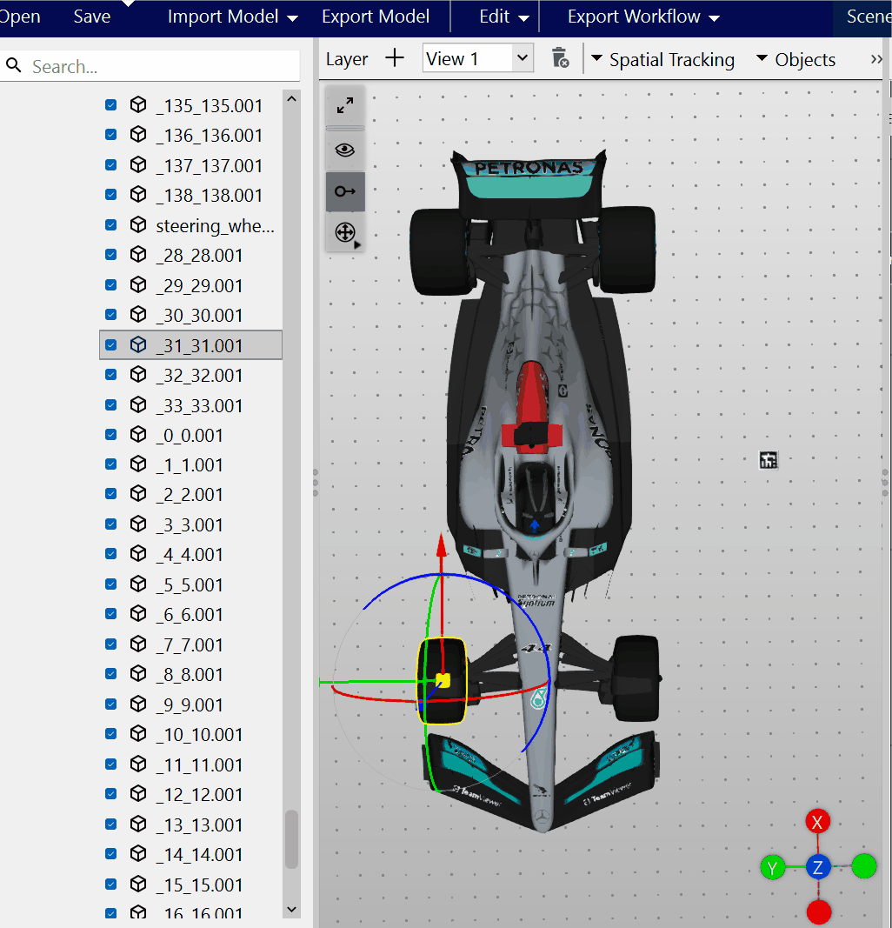Image resolution: width=892 pixels, height=928 pixels.
Task: Click the Save menu item
Action: click(91, 16)
